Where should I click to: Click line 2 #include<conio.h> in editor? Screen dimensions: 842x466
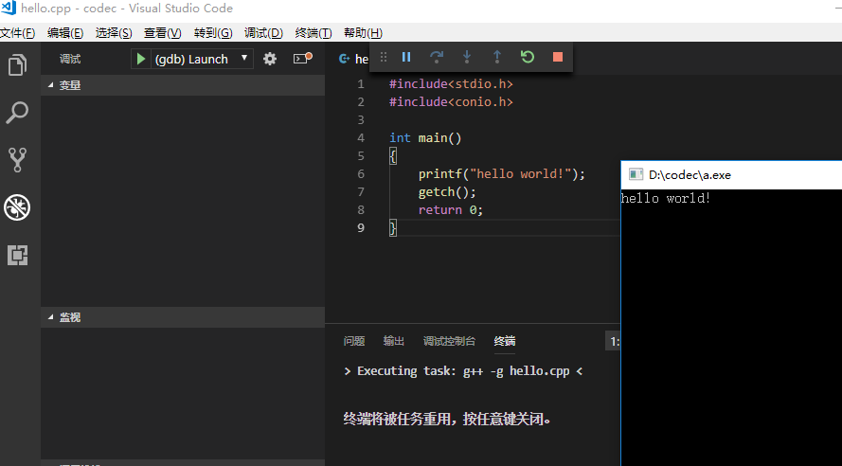click(451, 102)
